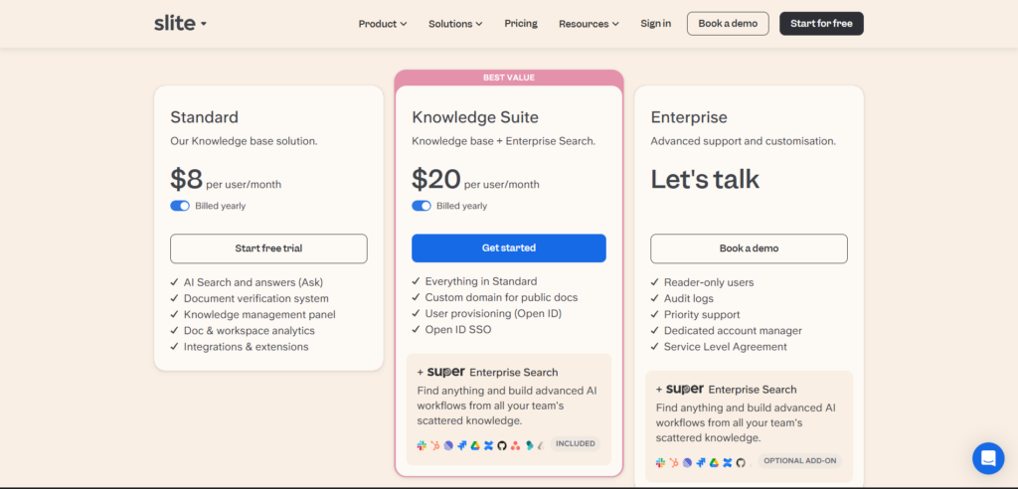Click the Google Drive icon in Knowledge Suite card
1018x489 pixels.
coord(475,445)
